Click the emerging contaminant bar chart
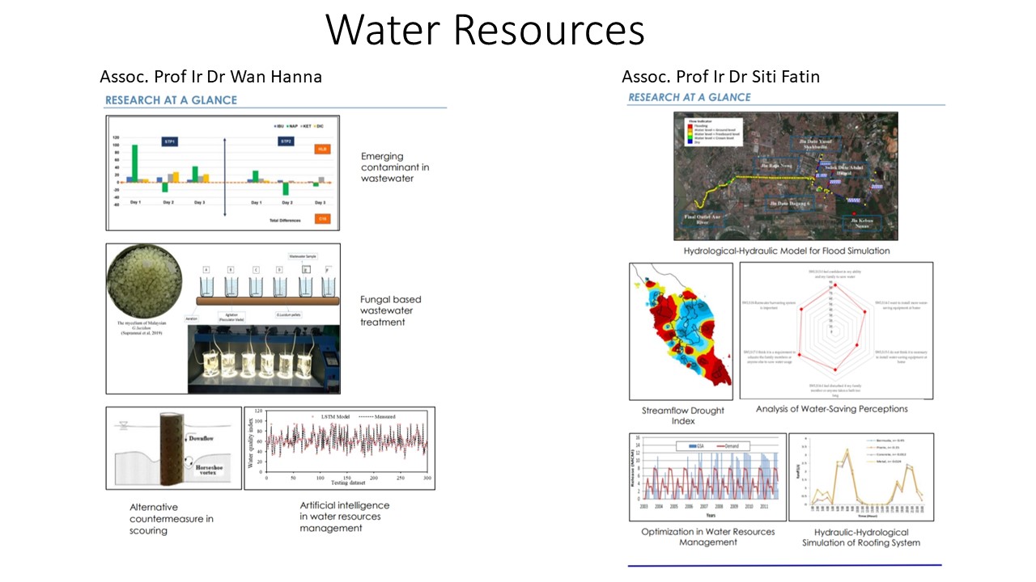 [x=223, y=173]
